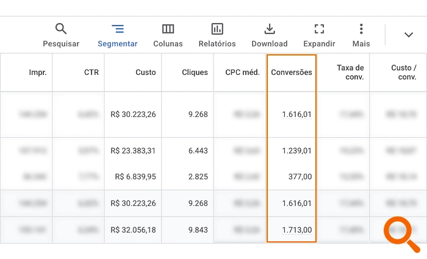Image resolution: width=427 pixels, height=259 pixels.
Task: Select cost value R$ 6.839,95
Action: (135, 177)
